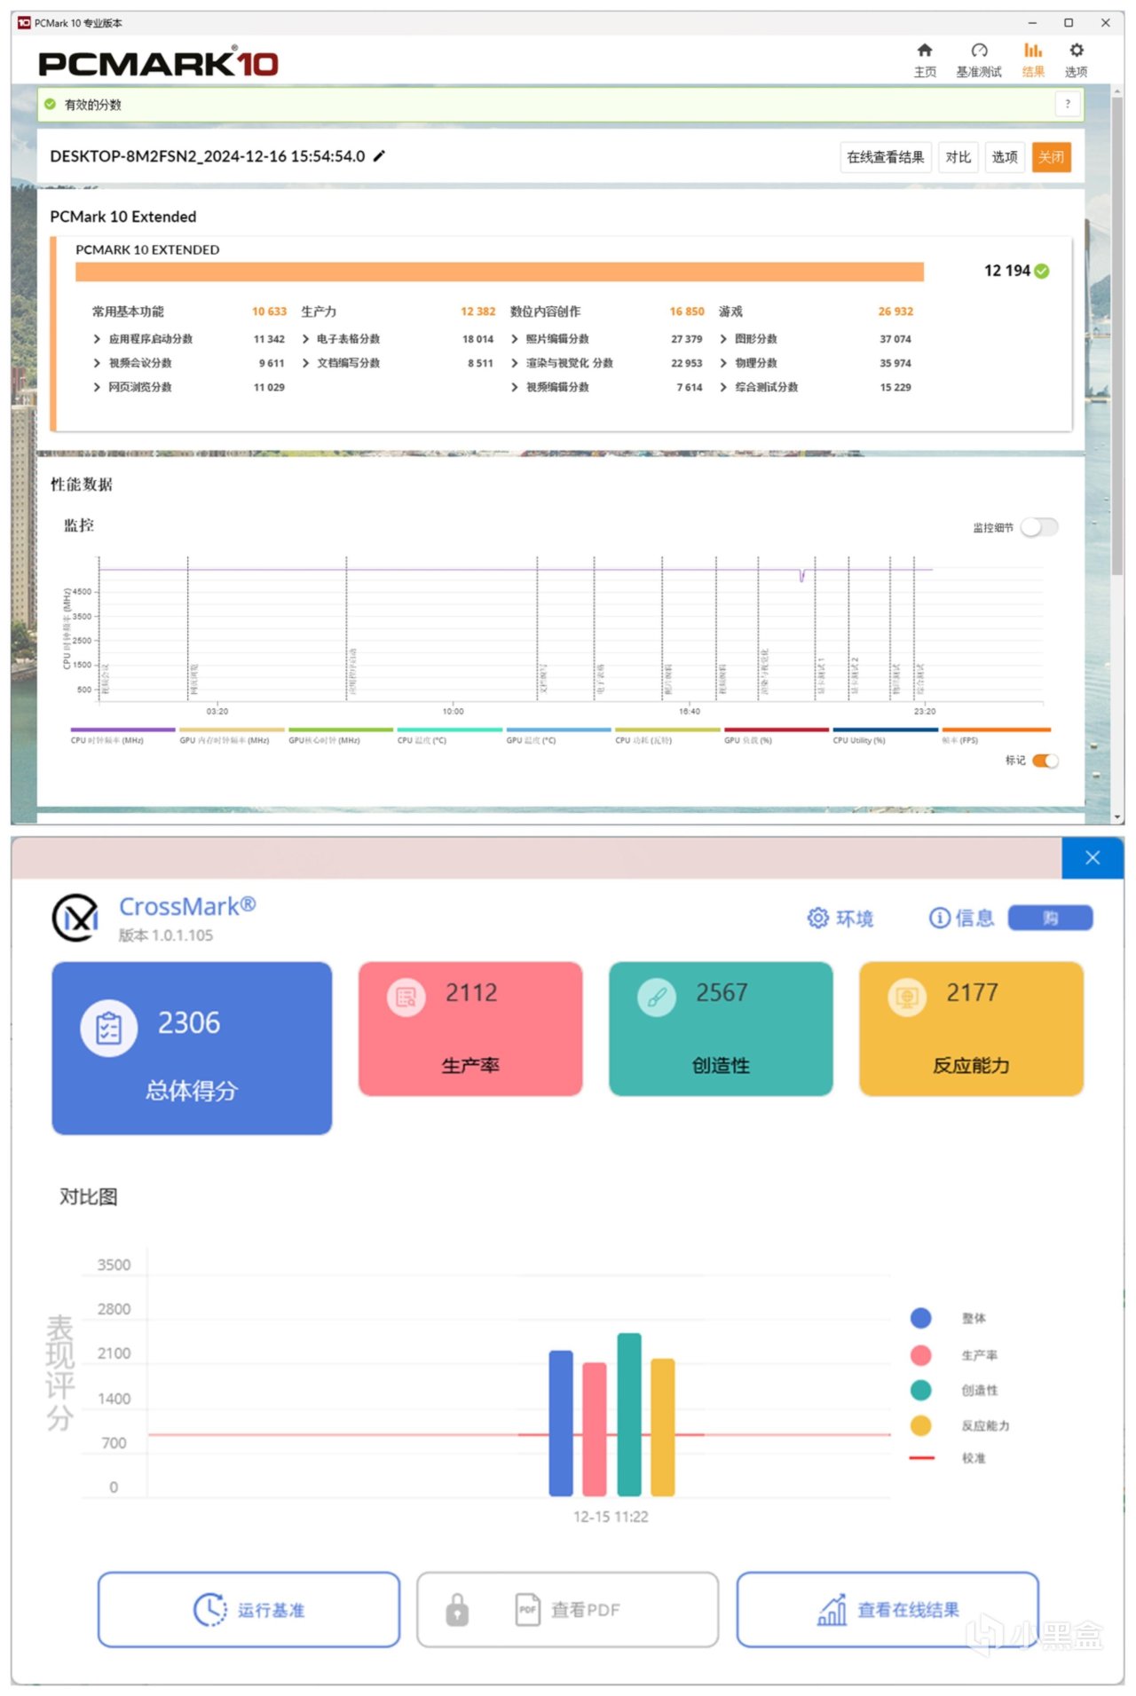The image size is (1136, 1696).
Task: Expand the 文档编写分数 row
Action: (x=305, y=363)
